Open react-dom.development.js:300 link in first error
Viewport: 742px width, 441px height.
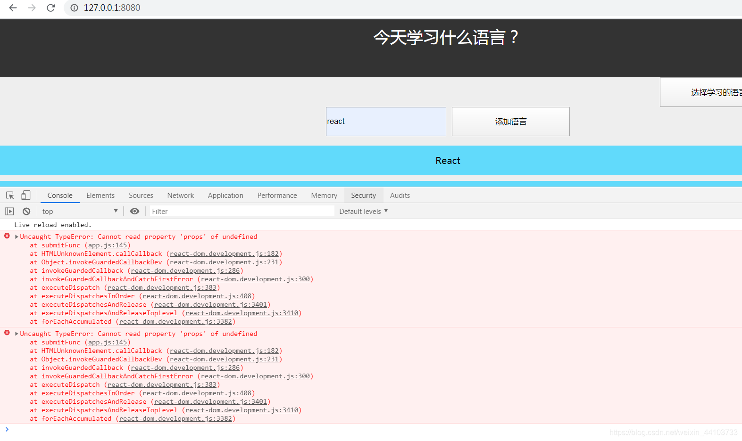click(x=256, y=279)
